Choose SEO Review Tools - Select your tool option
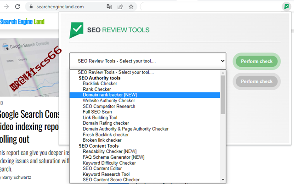Viewport: 294px width, 184px height. pyautogui.click(x=145, y=72)
